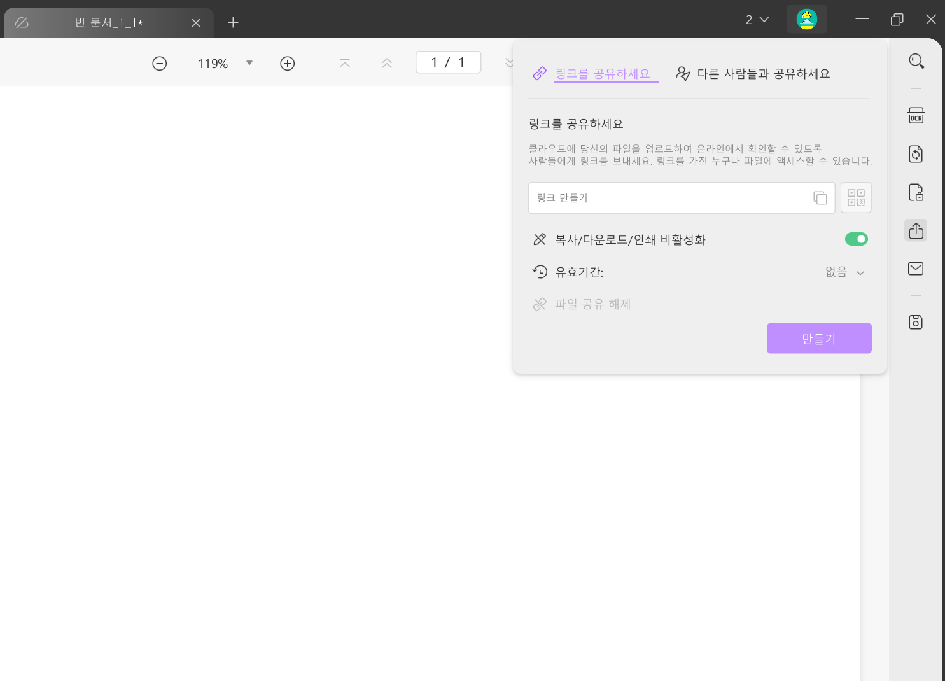Click the 링크 만들기 link field
The height and width of the screenshot is (681, 945).
click(x=682, y=198)
